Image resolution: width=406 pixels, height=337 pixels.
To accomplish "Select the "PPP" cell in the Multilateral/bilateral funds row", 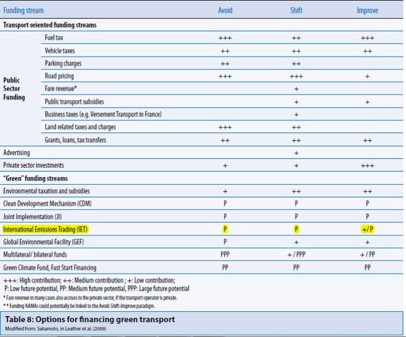I will [x=225, y=255].
